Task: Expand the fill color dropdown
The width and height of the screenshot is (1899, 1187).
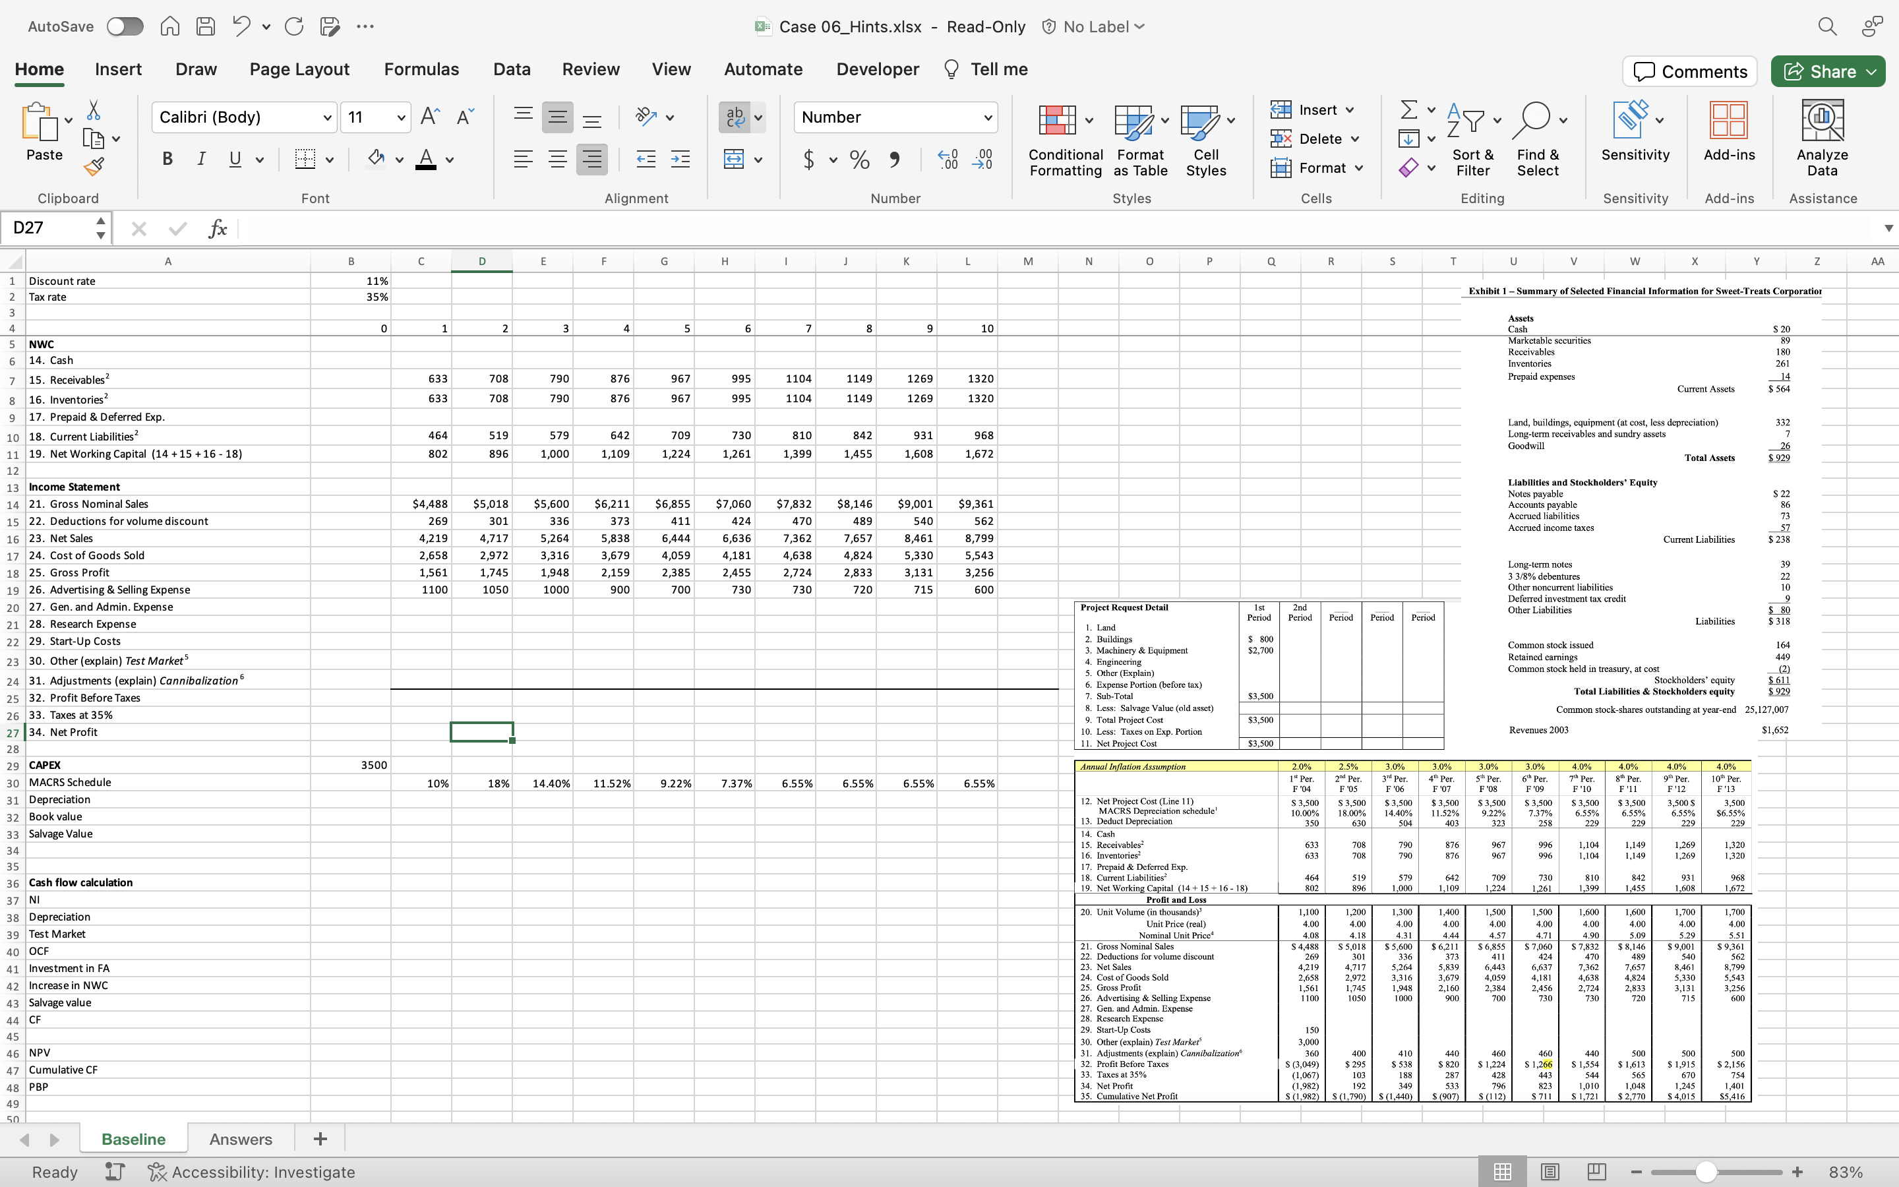Action: click(x=400, y=158)
